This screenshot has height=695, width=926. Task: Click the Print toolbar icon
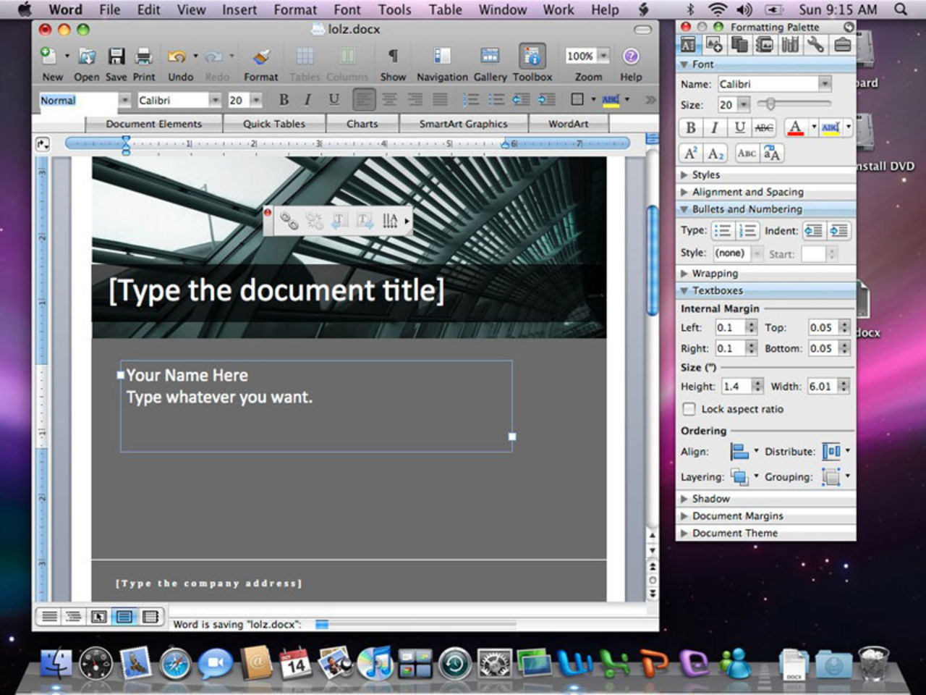click(x=144, y=57)
